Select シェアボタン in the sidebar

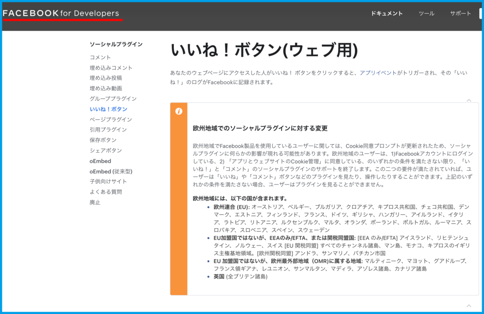(x=106, y=150)
